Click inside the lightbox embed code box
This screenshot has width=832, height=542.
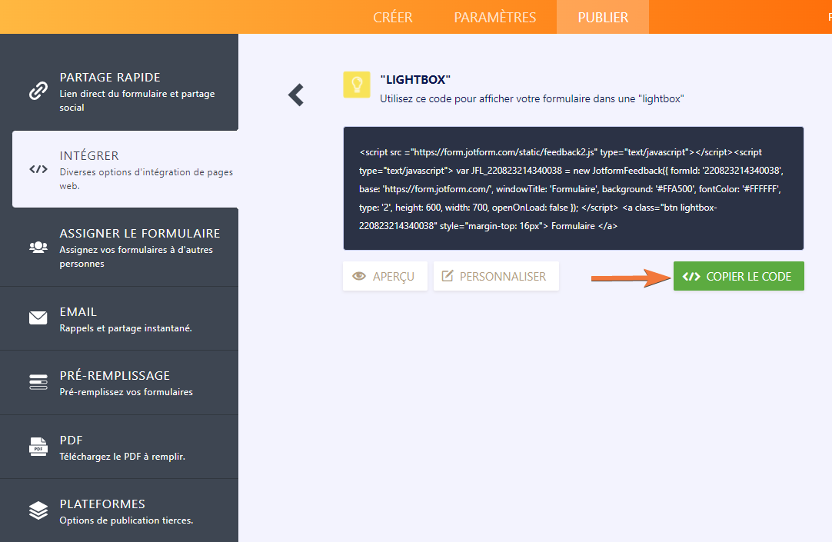click(574, 188)
